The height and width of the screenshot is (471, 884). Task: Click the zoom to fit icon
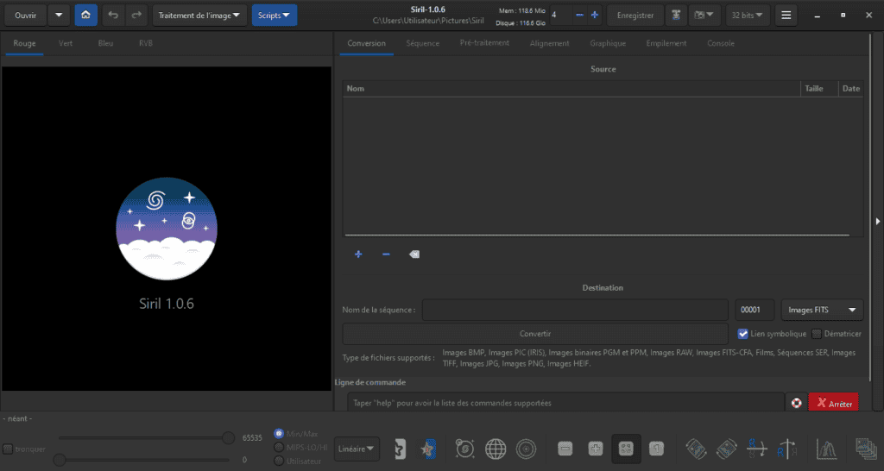626,449
